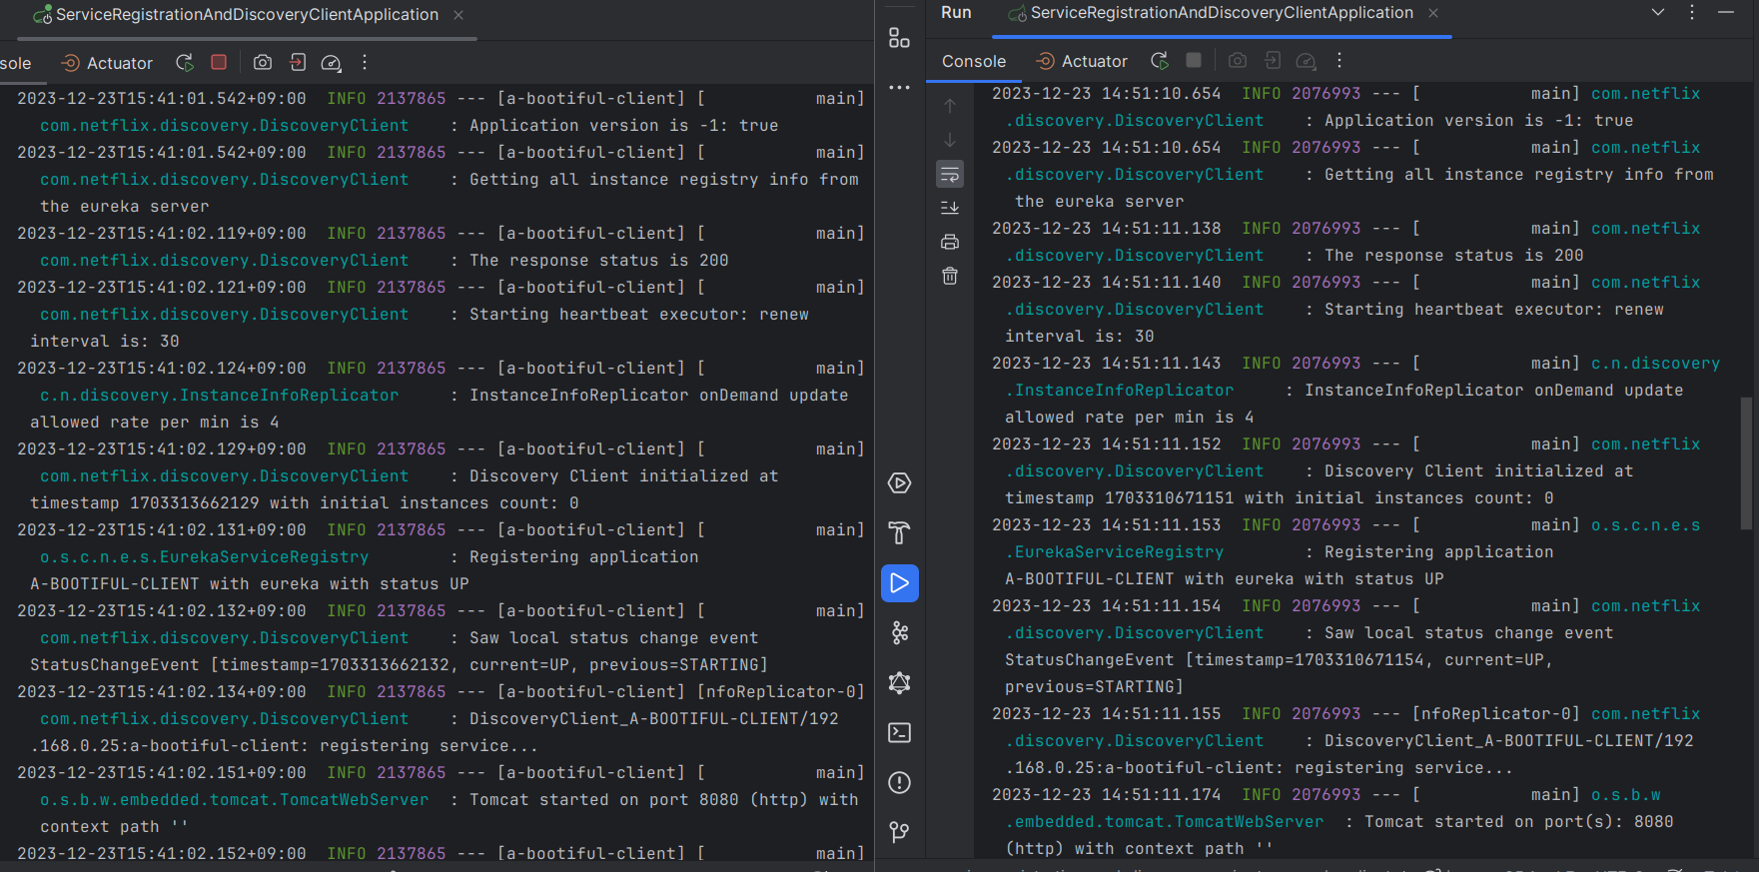Open the Services tool window
1759x872 pixels.
tap(899, 483)
